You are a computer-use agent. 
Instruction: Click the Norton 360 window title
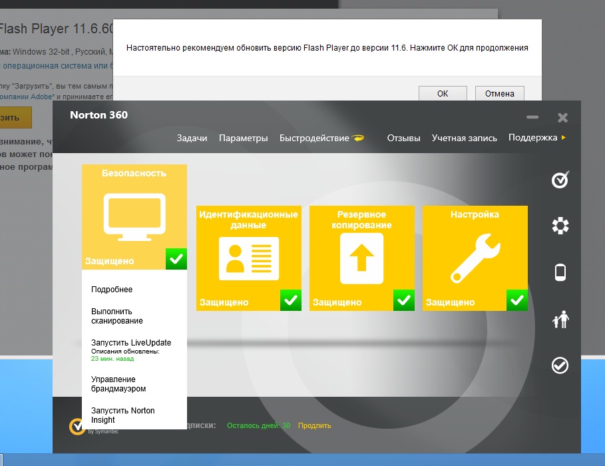point(99,115)
